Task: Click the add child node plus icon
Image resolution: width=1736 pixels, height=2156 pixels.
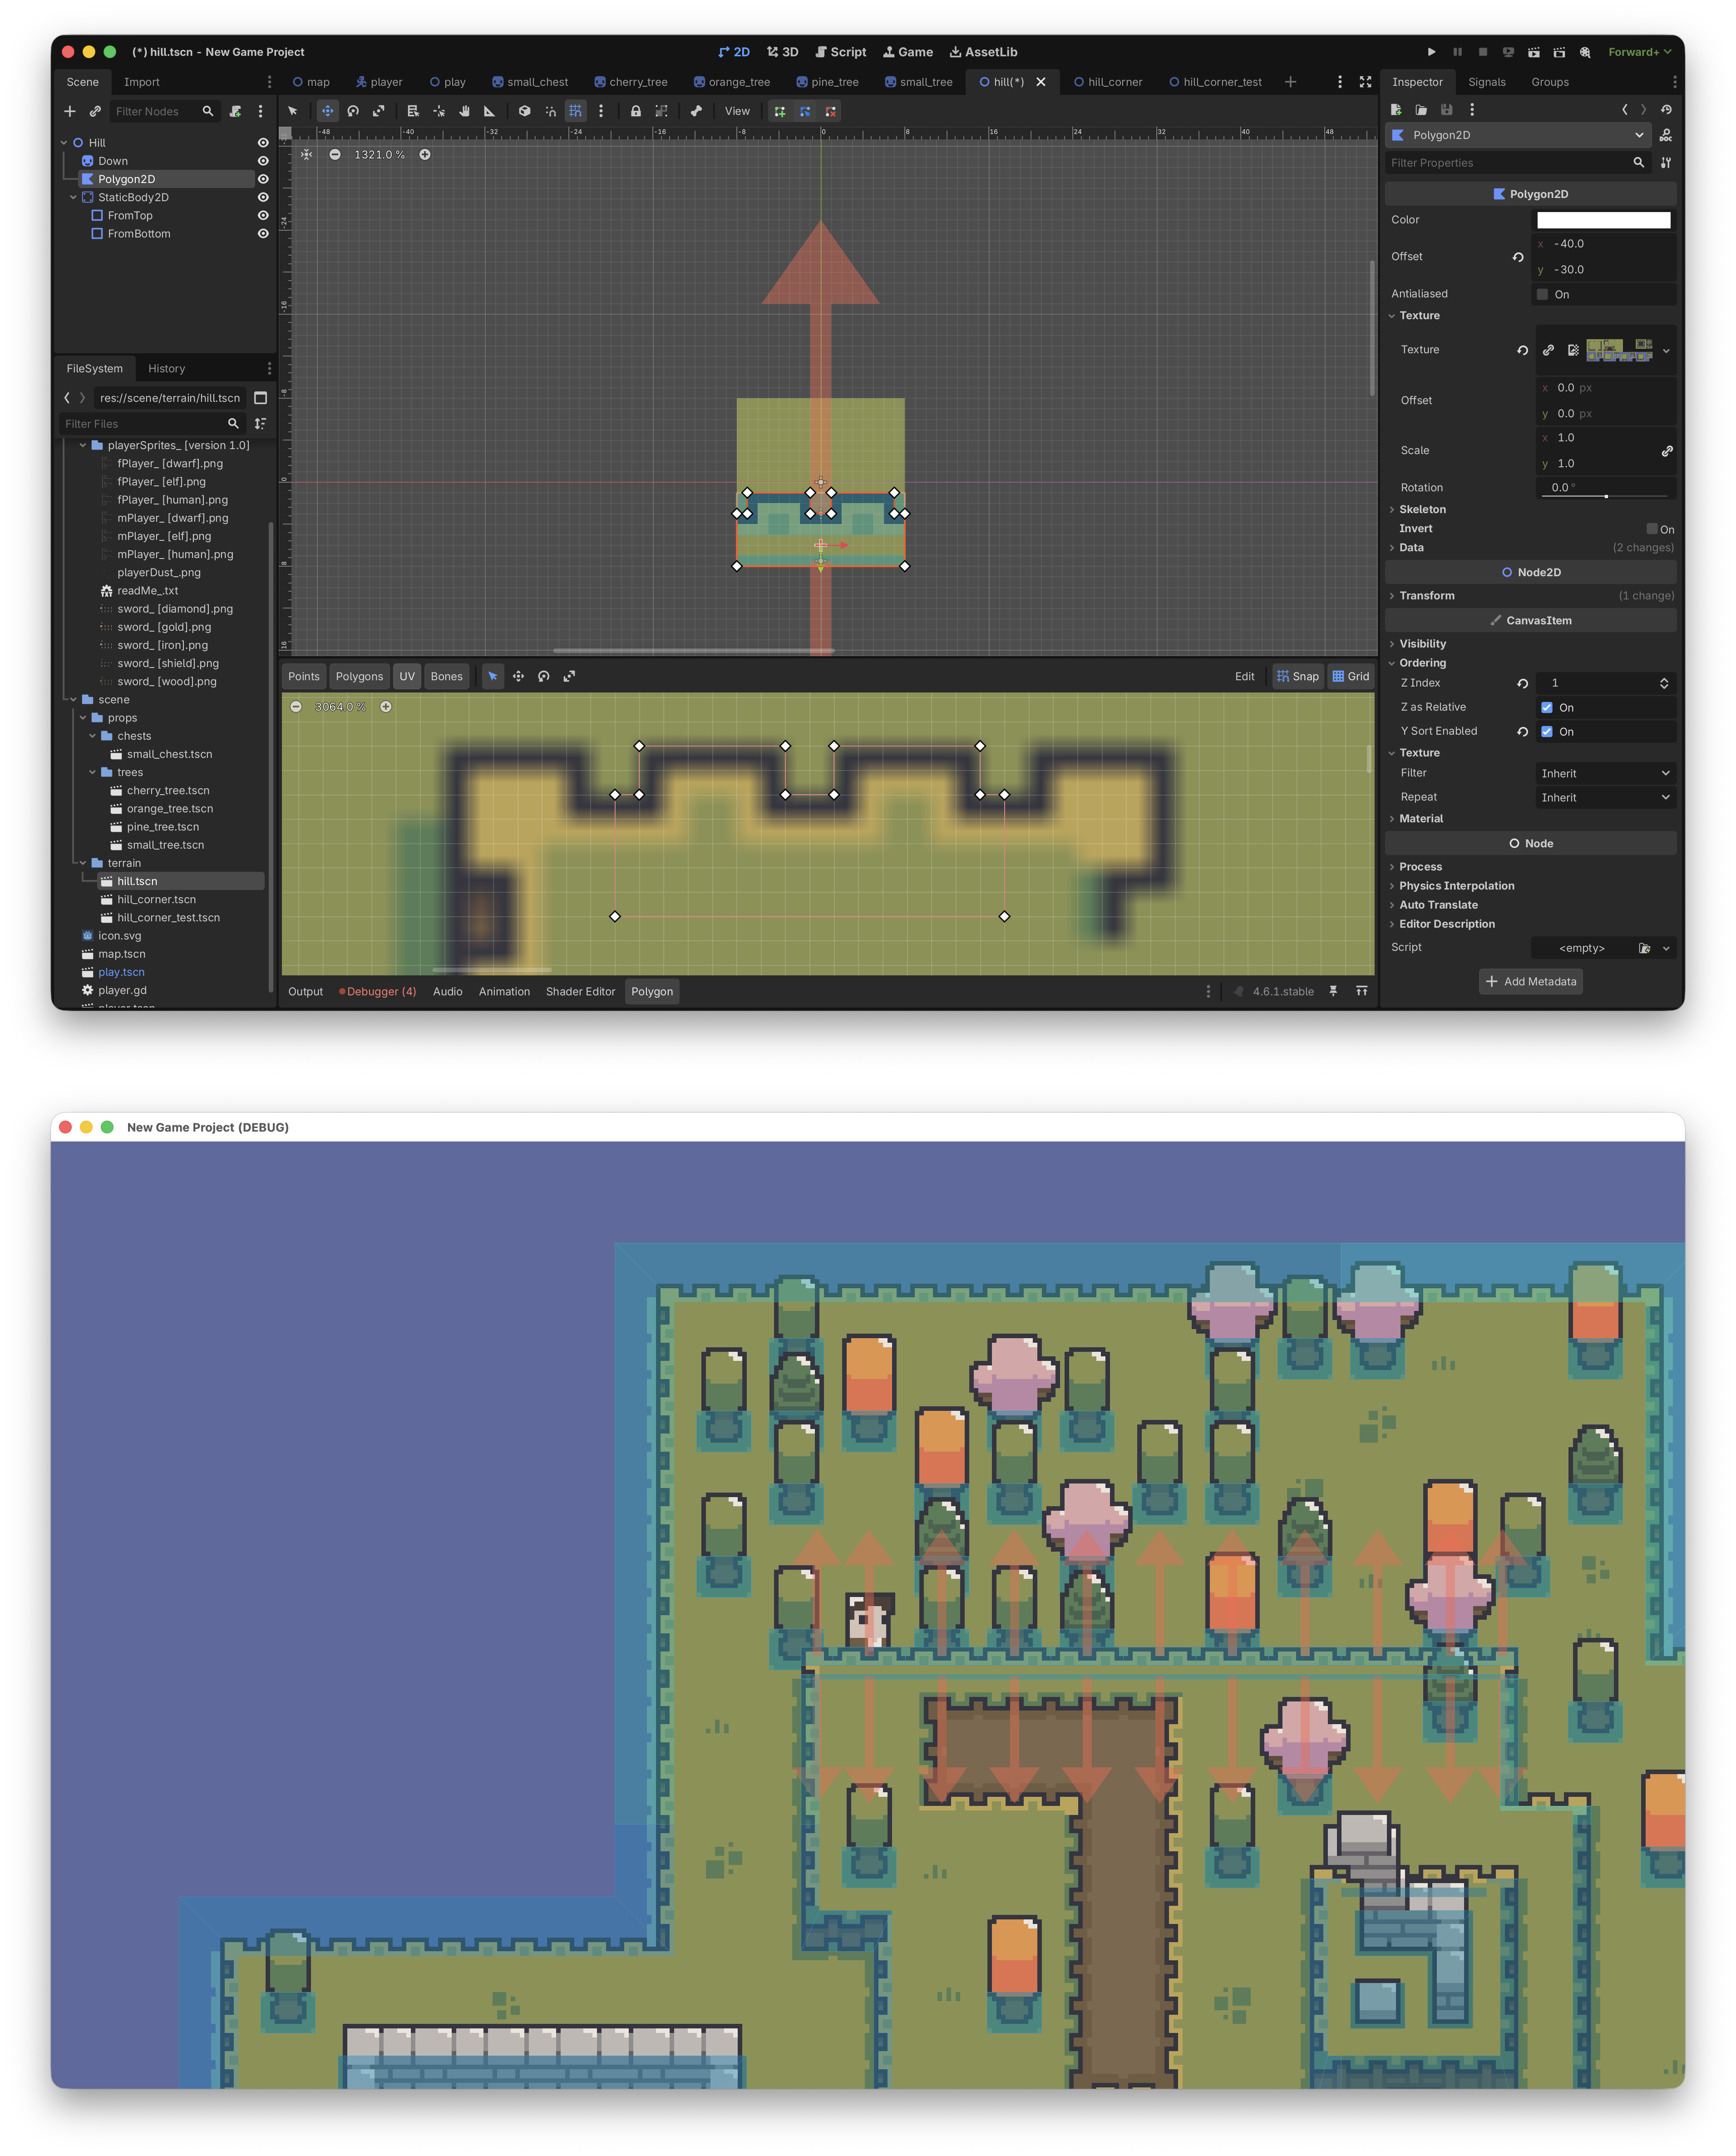Action: pyautogui.click(x=70, y=111)
